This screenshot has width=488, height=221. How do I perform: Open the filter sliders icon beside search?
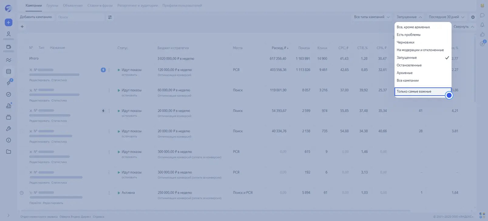pos(110,17)
